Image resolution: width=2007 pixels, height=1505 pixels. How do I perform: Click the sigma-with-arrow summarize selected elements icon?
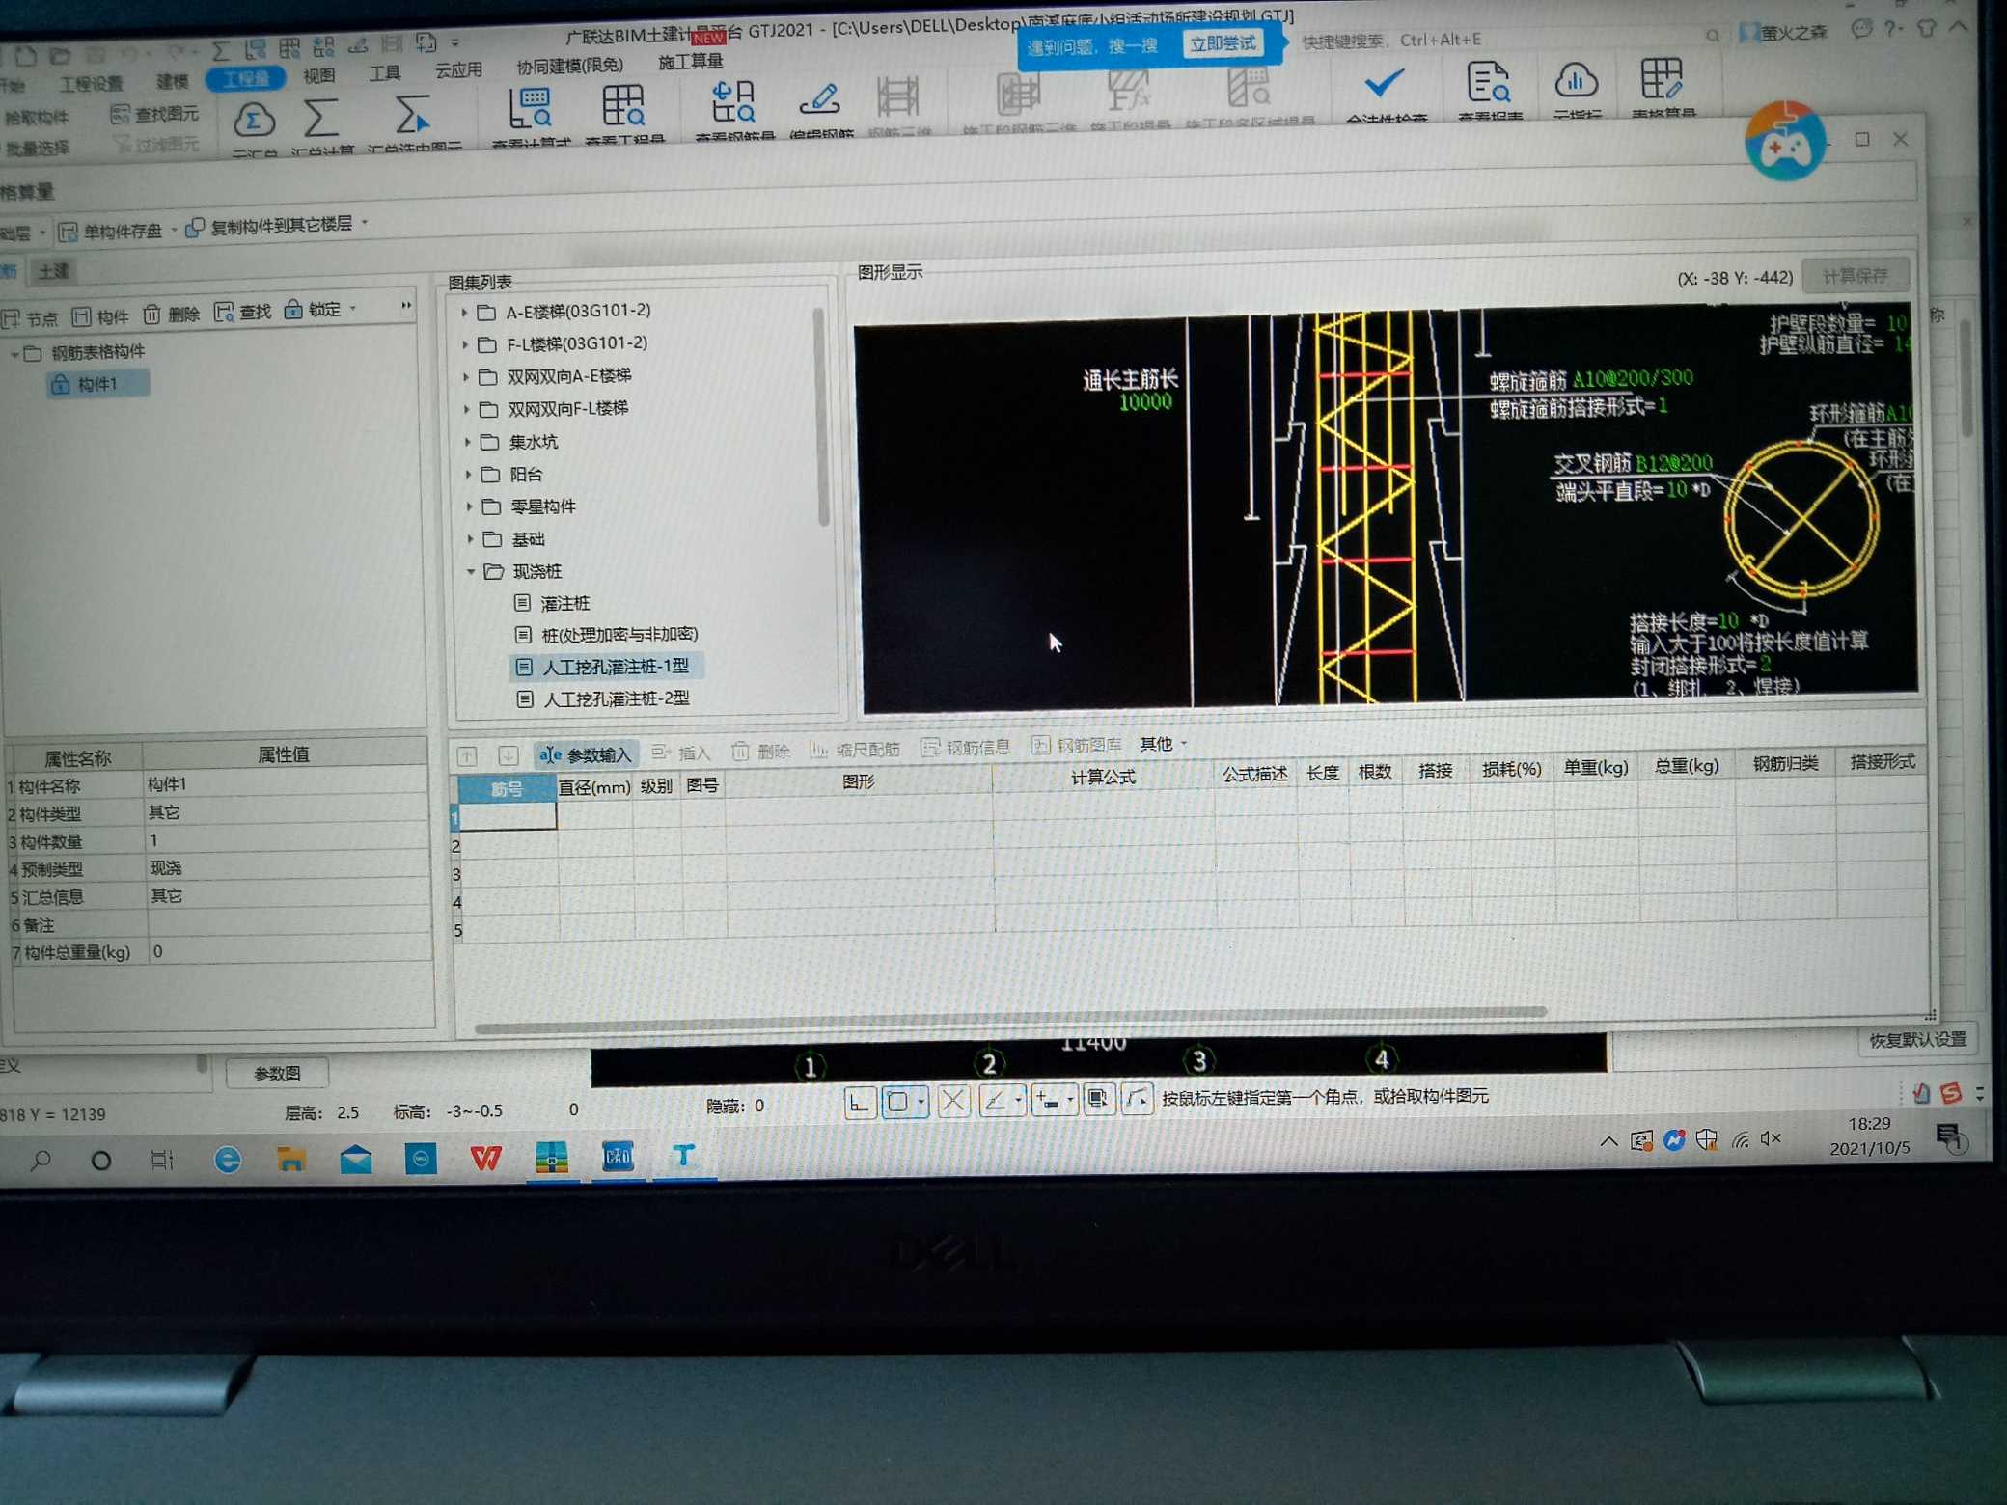pyautogui.click(x=412, y=117)
